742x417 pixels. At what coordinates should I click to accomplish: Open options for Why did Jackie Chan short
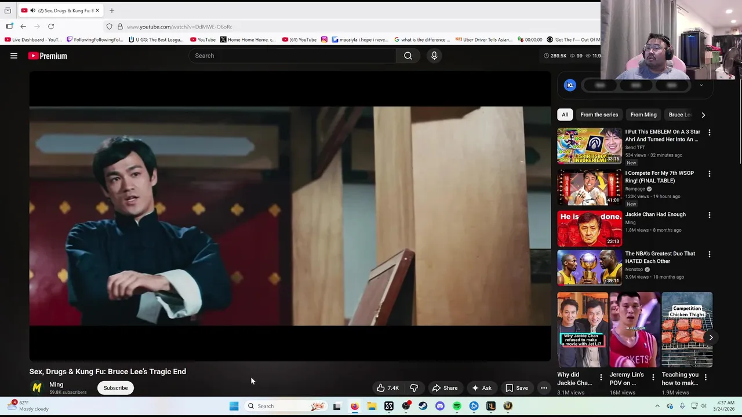pos(601,378)
